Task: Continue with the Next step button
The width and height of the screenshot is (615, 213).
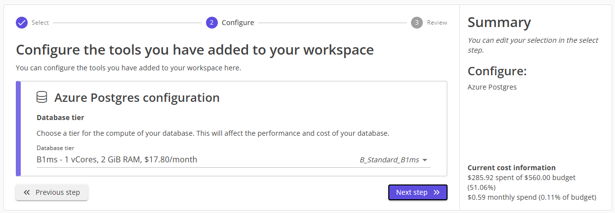Action: [x=418, y=192]
